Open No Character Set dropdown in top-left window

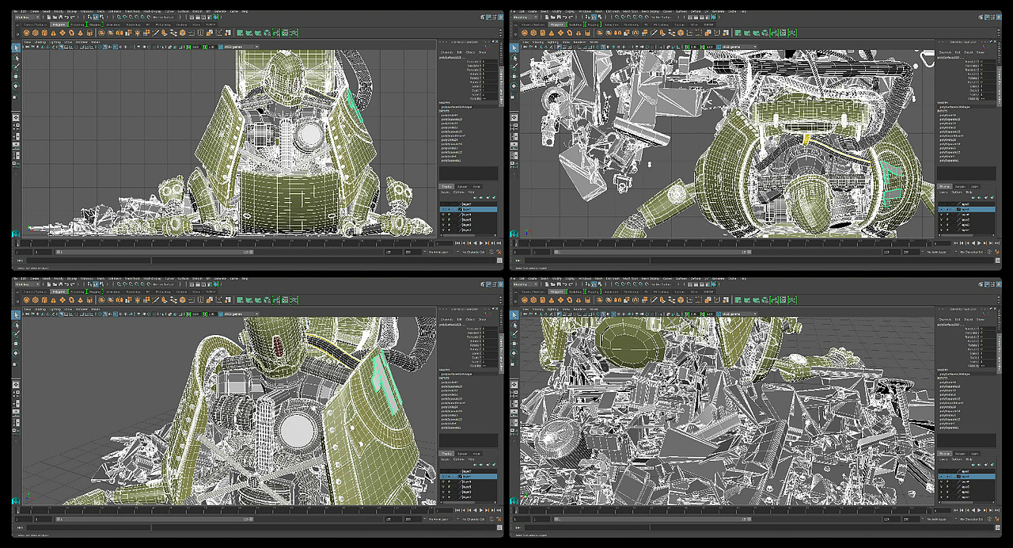tap(472, 252)
